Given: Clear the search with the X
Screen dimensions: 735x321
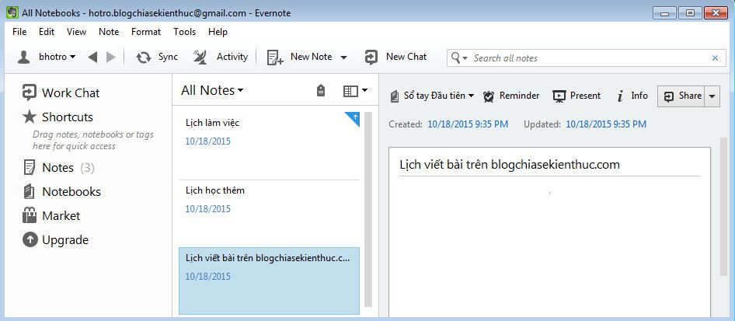Looking at the screenshot, I should coord(715,58).
